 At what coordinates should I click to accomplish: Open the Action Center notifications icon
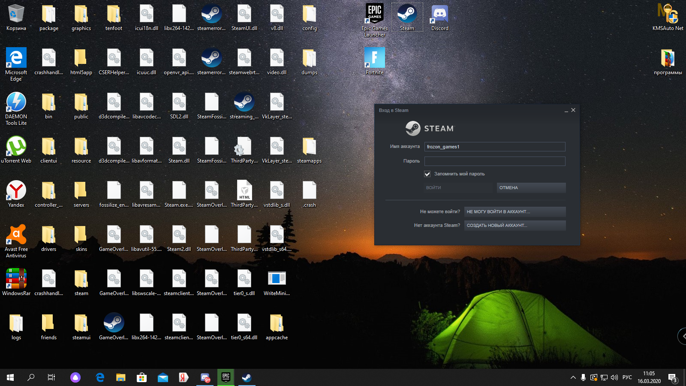tap(673, 378)
